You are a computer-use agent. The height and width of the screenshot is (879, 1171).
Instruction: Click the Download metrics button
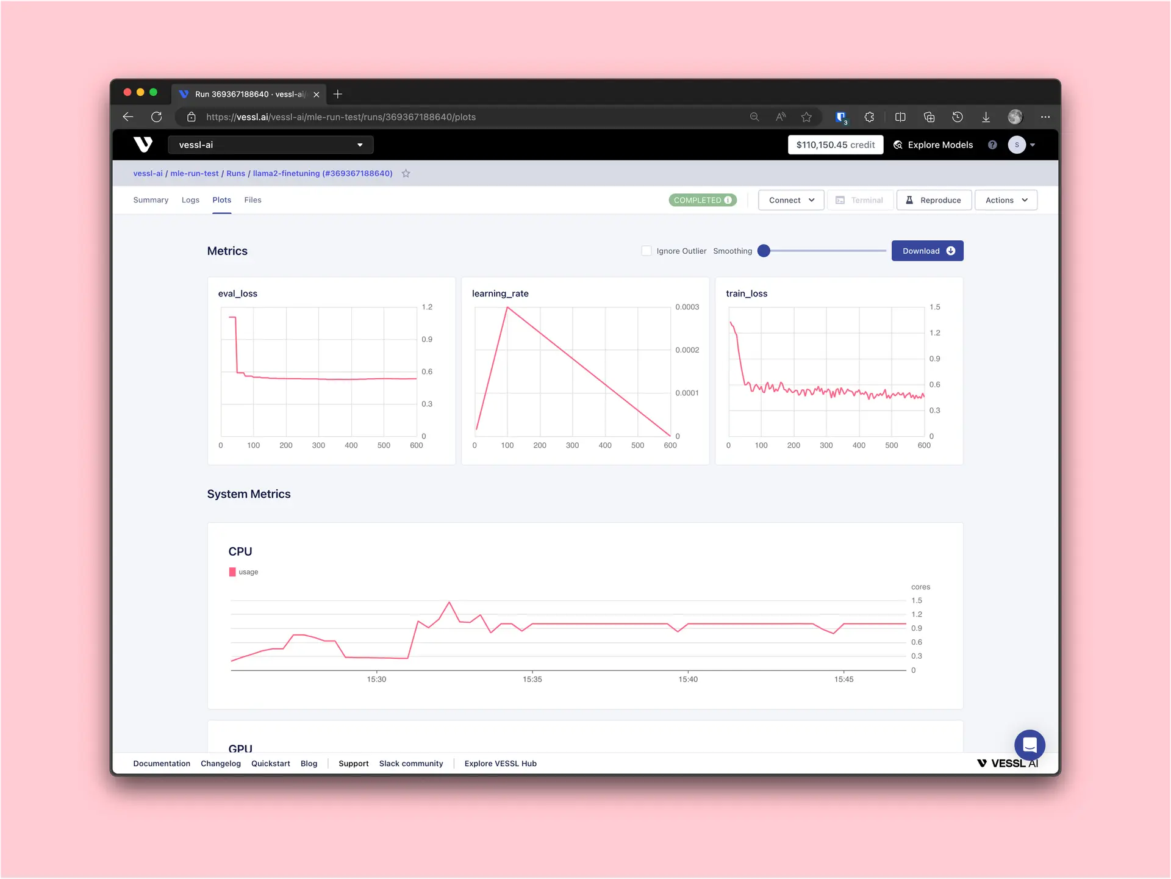[927, 251]
